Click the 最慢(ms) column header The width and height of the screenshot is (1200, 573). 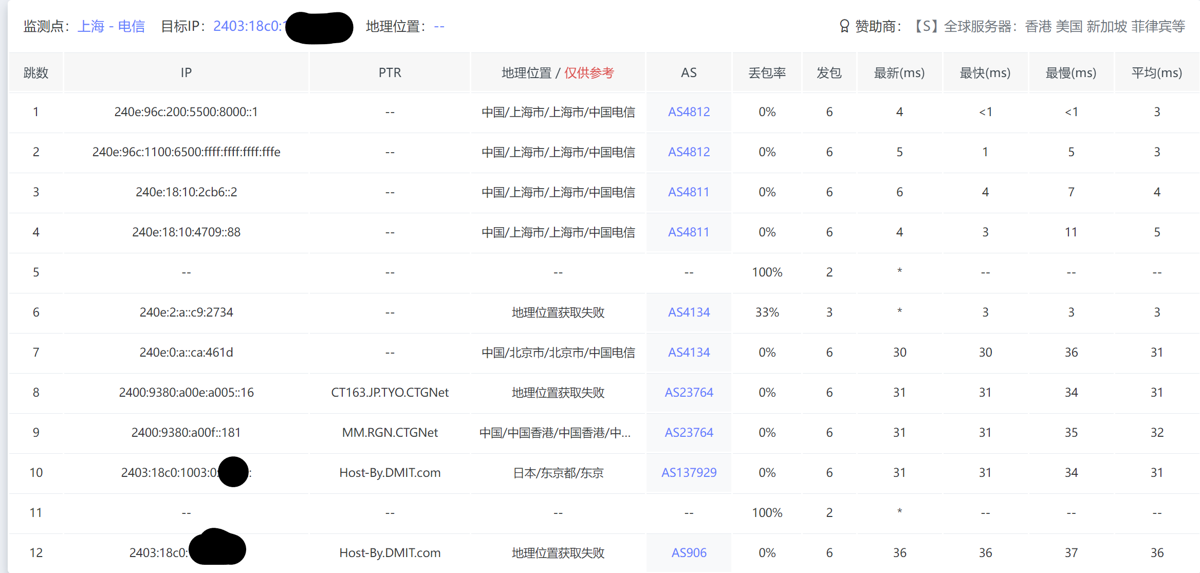coord(1071,73)
